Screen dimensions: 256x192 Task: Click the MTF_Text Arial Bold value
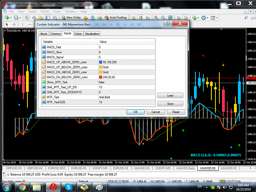[127, 97]
